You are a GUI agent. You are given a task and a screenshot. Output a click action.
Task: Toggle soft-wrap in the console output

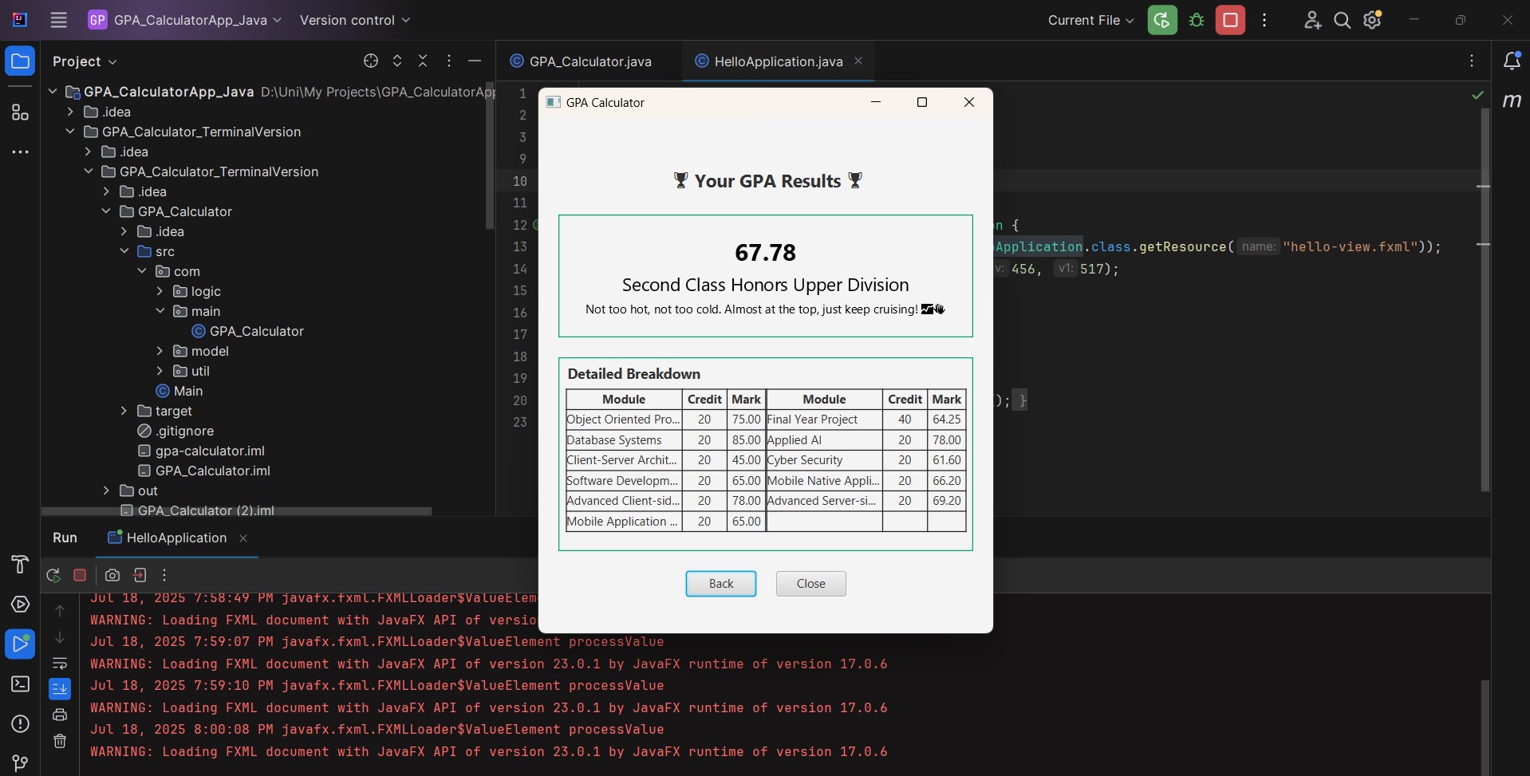pyautogui.click(x=60, y=664)
